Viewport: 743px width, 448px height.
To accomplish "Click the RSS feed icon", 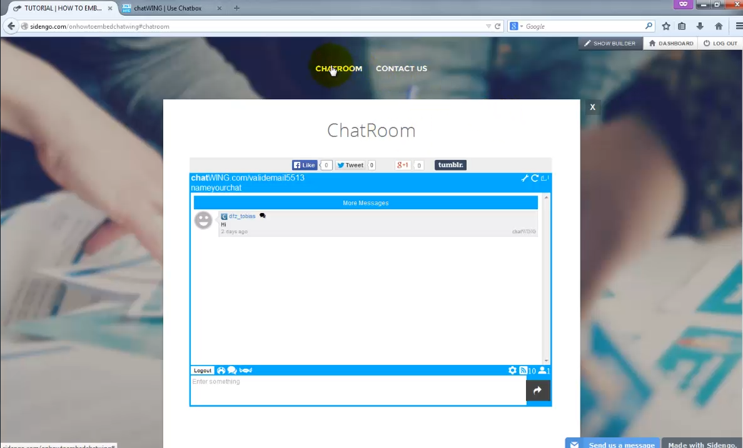I will [523, 371].
